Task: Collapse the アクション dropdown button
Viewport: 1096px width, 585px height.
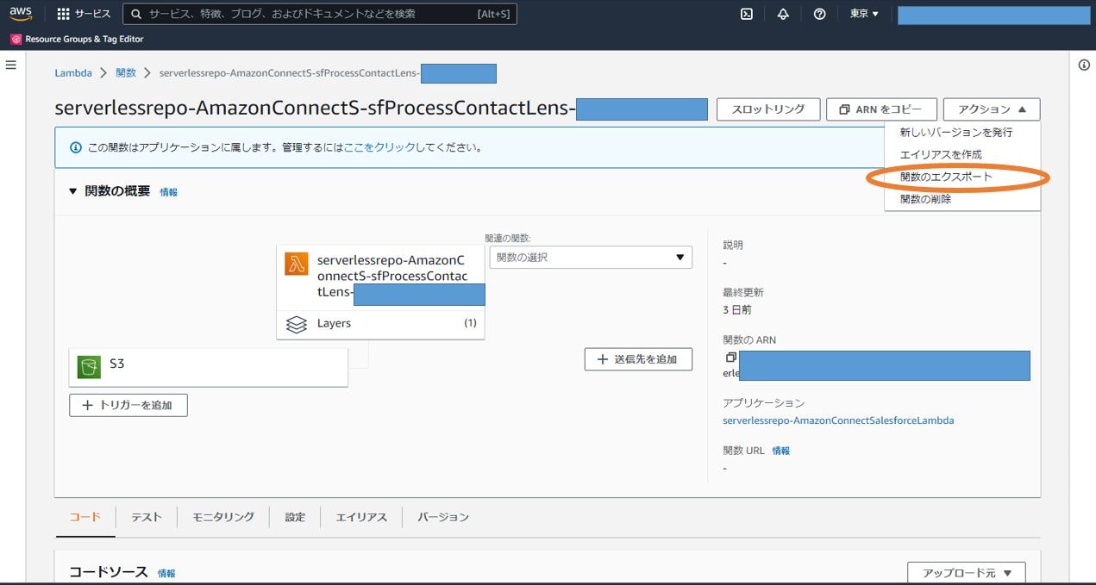Action: [992, 109]
